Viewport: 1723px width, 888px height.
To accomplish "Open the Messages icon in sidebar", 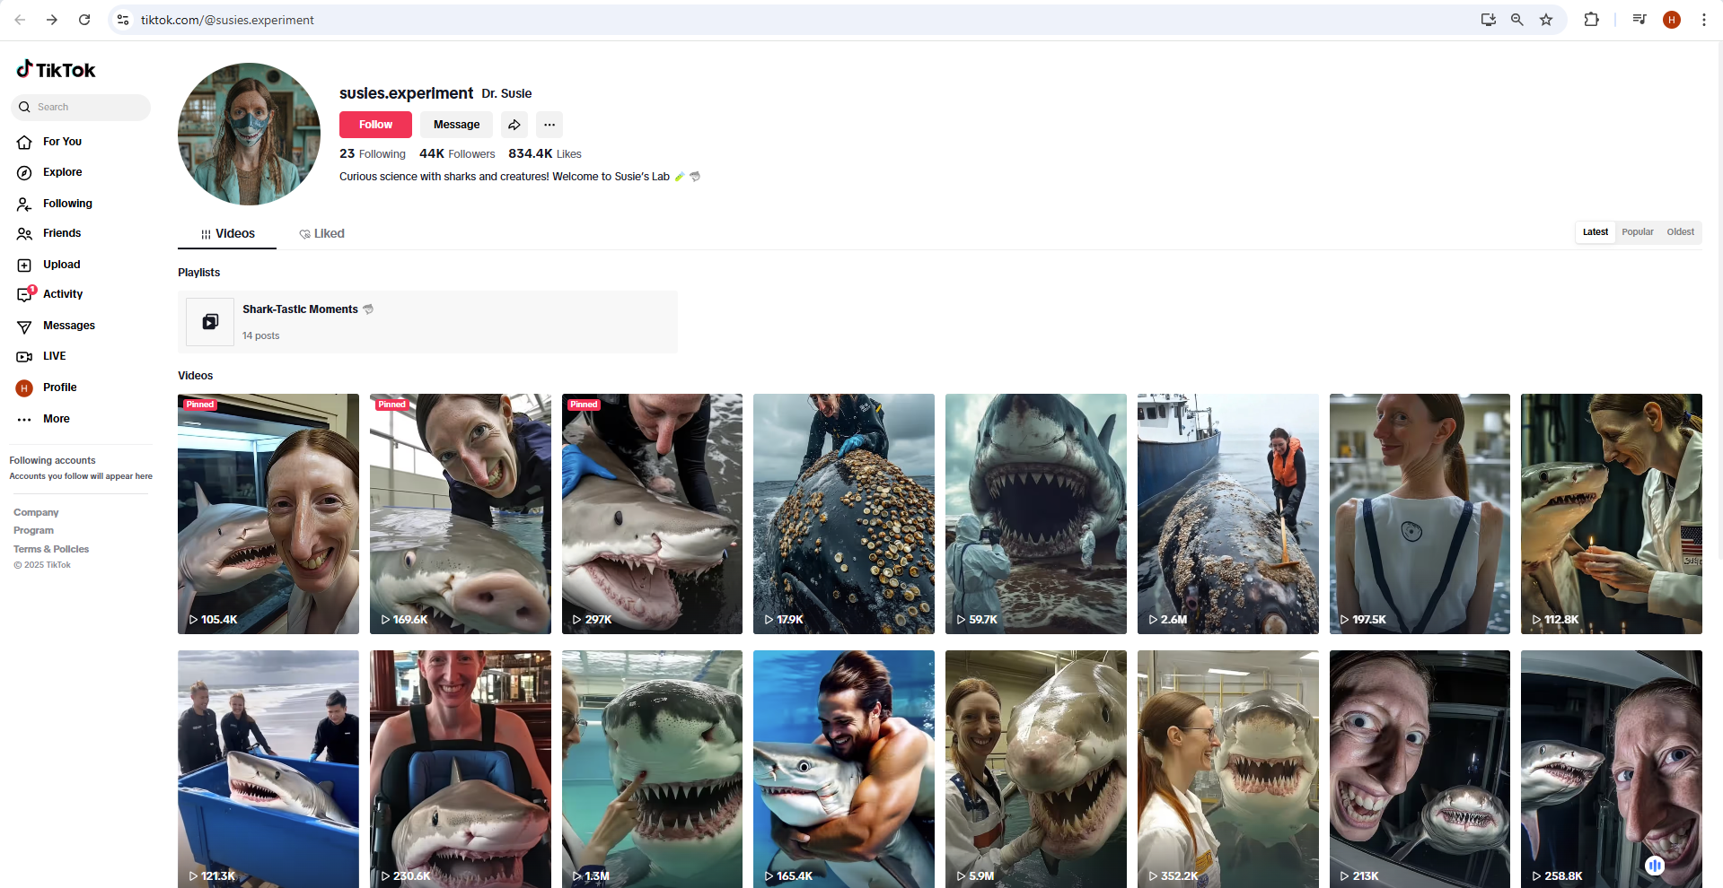I will pyautogui.click(x=24, y=326).
